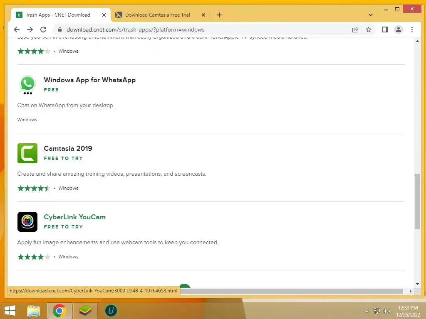The height and width of the screenshot is (319, 426).
Task: Open the Windows Start button
Action: 10,311
